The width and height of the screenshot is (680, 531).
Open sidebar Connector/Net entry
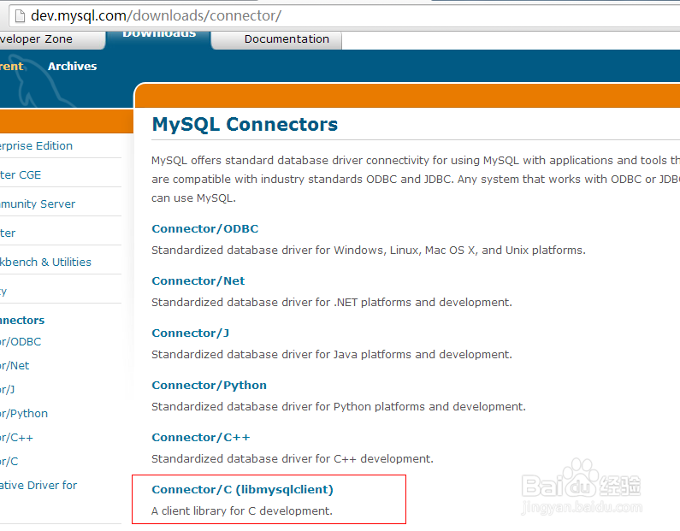point(15,365)
